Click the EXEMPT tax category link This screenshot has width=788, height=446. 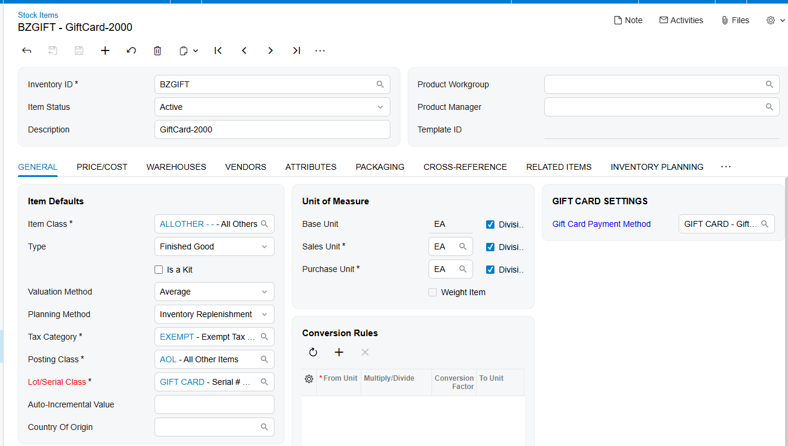(177, 337)
